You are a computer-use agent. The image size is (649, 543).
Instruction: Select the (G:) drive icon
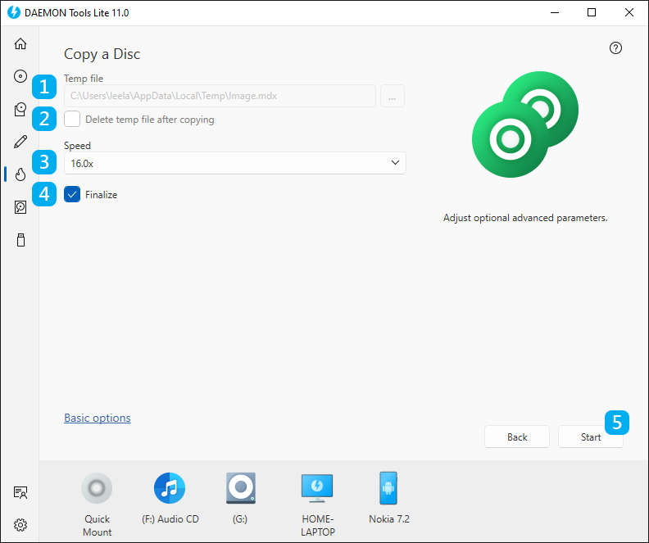(240, 488)
